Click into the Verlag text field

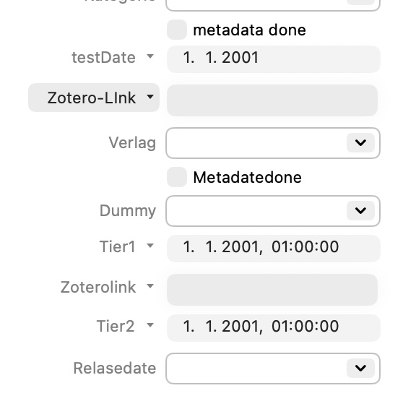[x=256, y=143]
